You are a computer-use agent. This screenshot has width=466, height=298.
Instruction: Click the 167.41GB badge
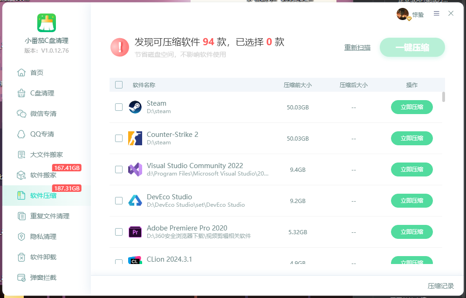click(67, 168)
